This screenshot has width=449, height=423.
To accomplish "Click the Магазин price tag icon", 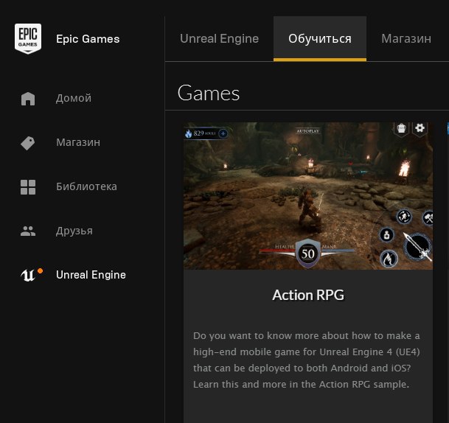I will (28, 143).
